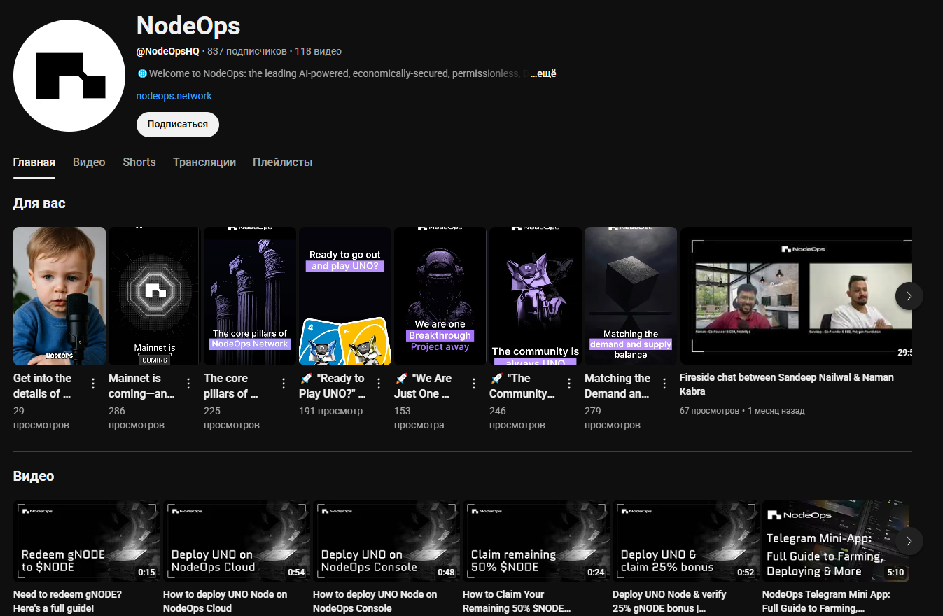Switch to the Видео tab

tap(89, 162)
